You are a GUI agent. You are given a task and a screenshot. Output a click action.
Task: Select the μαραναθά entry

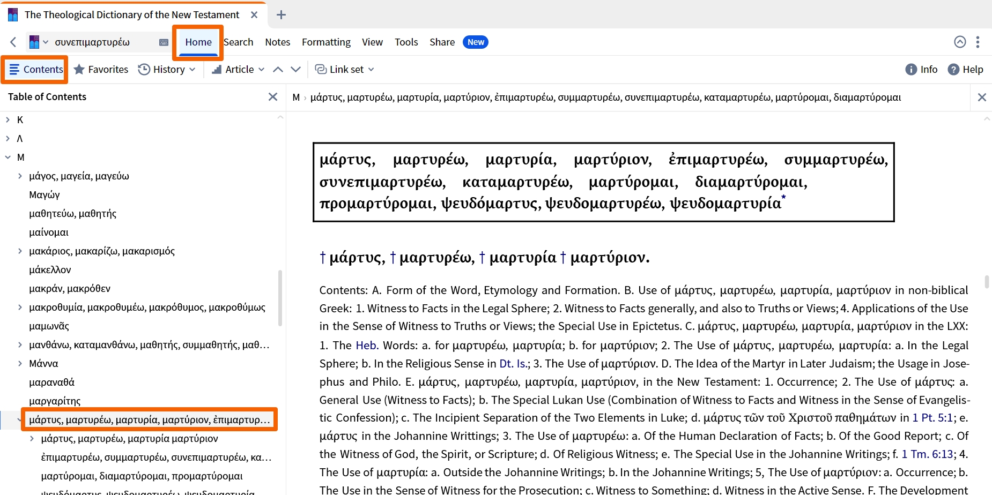click(52, 382)
